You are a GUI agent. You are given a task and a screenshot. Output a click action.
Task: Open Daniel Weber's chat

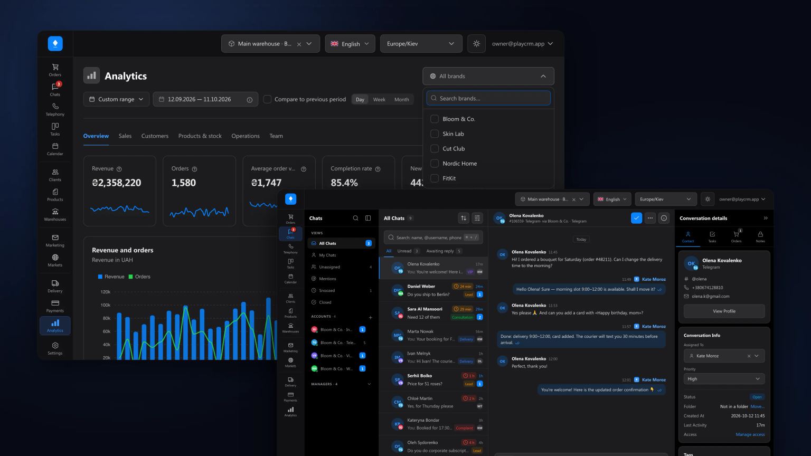point(433,290)
